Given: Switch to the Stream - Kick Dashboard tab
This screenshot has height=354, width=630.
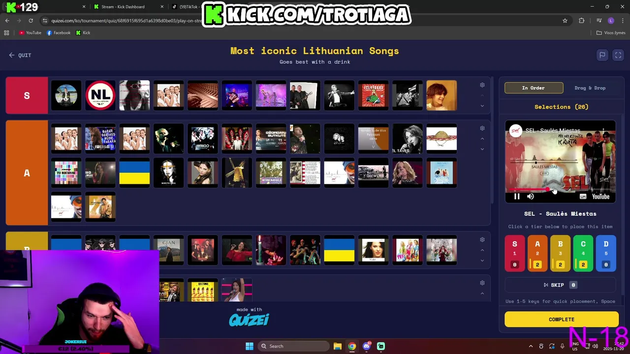Looking at the screenshot, I should pyautogui.click(x=123, y=7).
